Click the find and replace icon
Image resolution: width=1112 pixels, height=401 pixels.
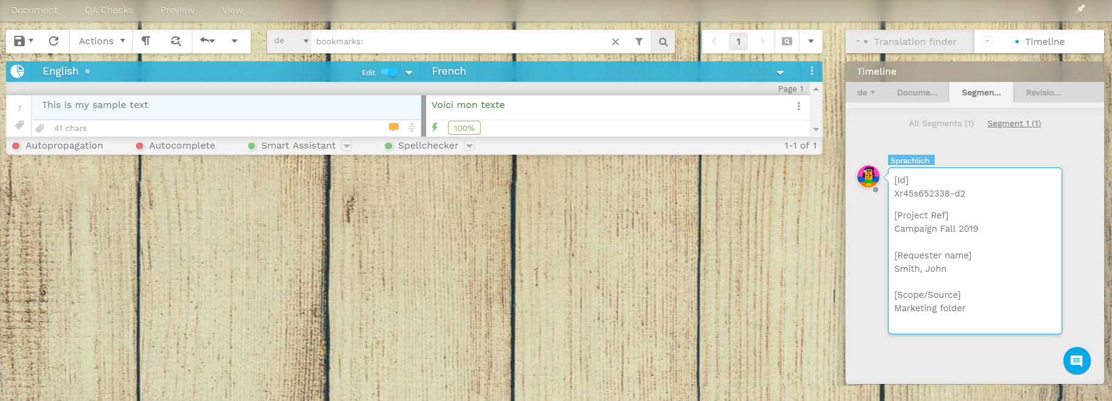click(x=176, y=41)
